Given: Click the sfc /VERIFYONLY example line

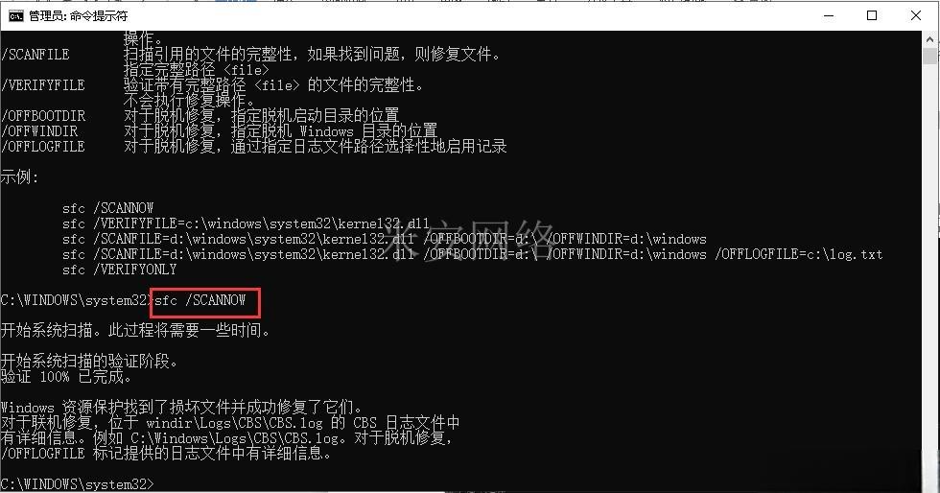Looking at the screenshot, I should (119, 270).
